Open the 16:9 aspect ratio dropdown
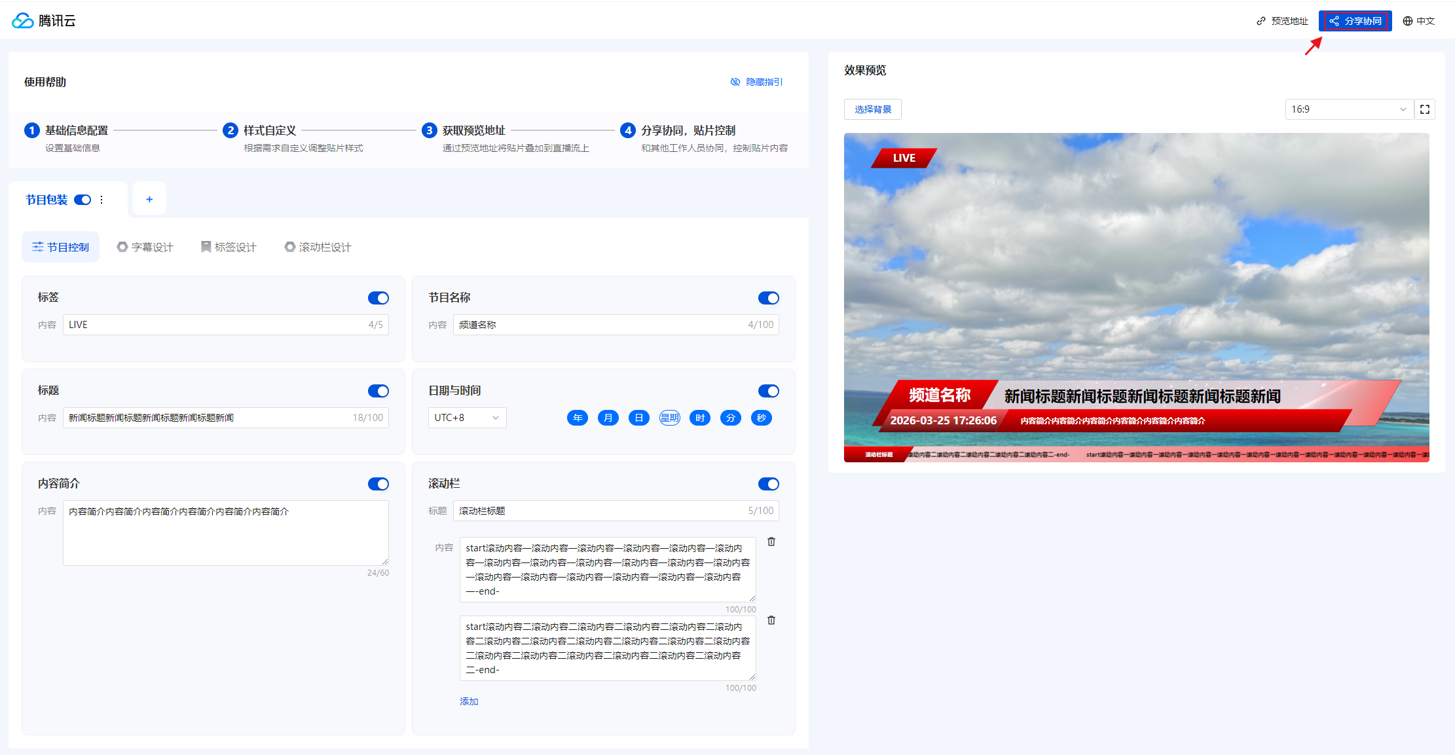This screenshot has height=755, width=1455. [x=1348, y=109]
